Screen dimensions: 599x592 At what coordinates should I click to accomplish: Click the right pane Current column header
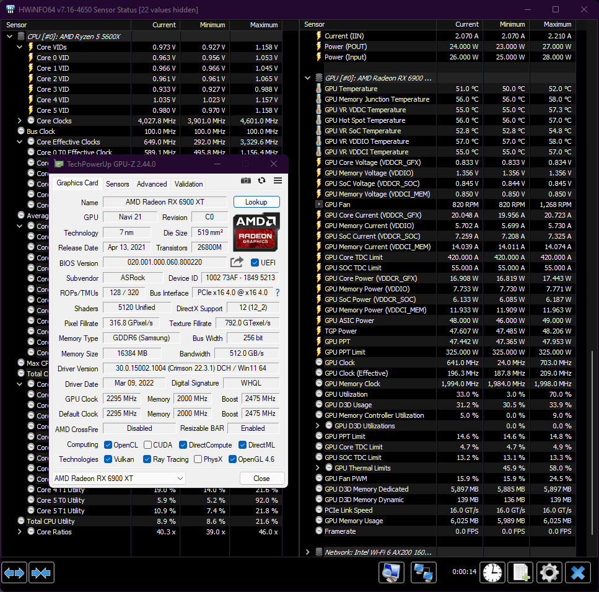point(460,24)
